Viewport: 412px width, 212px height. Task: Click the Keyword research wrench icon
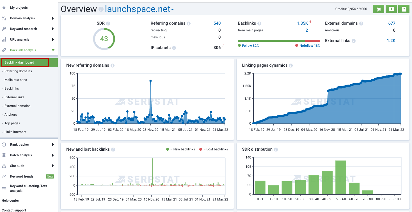click(4, 29)
